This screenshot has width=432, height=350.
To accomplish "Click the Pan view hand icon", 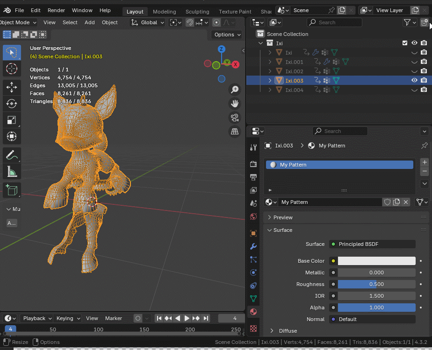I will coord(235,104).
